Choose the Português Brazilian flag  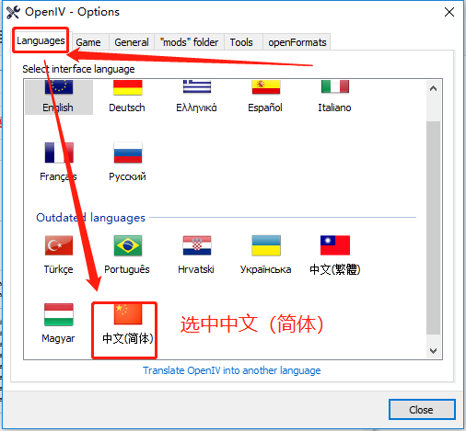[128, 245]
